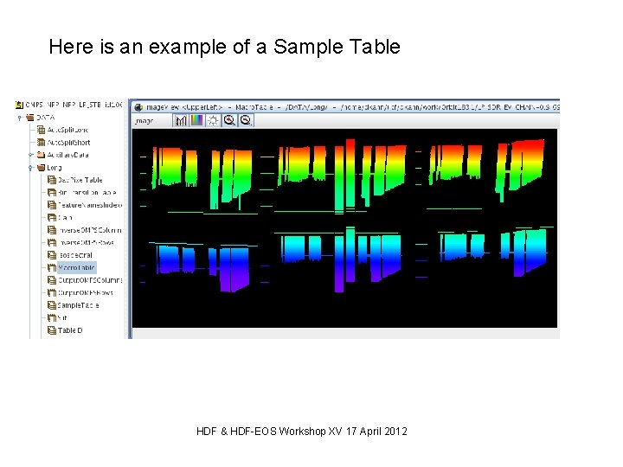Screen dimensions: 623x467
Task: Click the OutputOMPSRows dataset icon
Action: 52,292
